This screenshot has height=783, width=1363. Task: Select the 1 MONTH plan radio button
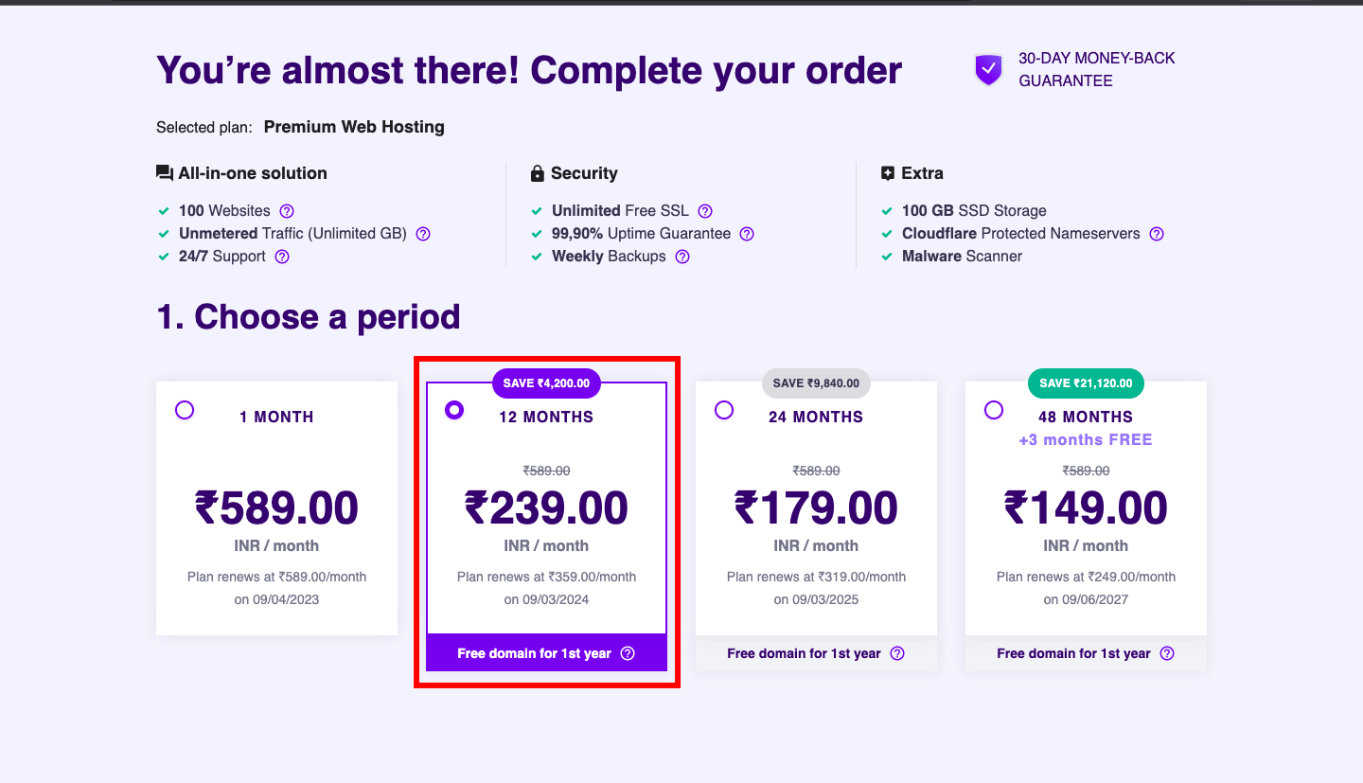tap(185, 410)
